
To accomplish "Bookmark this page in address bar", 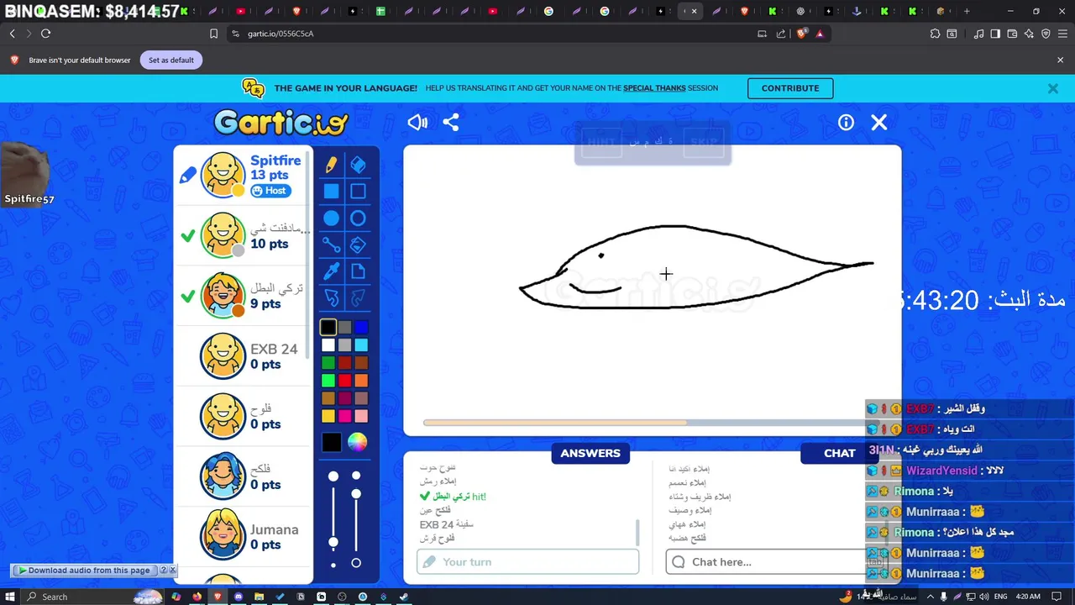I will tap(213, 34).
